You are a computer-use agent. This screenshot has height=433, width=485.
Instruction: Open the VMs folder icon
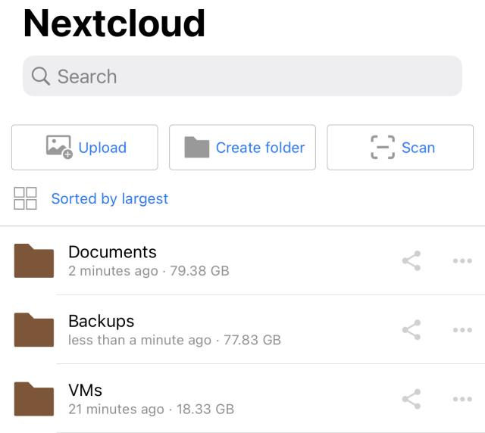pos(34,399)
